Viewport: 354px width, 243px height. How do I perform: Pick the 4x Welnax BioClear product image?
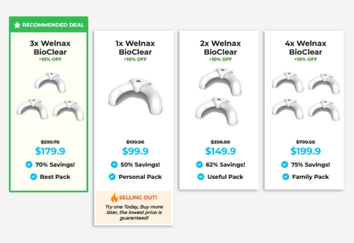point(304,96)
